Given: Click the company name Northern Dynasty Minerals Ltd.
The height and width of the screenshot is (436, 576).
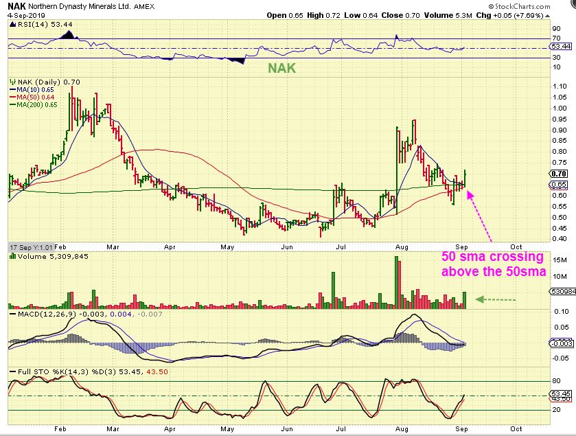Looking at the screenshot, I should (x=79, y=7).
